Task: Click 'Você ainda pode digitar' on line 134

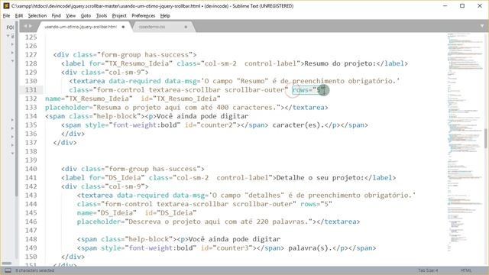Action: click(202, 116)
